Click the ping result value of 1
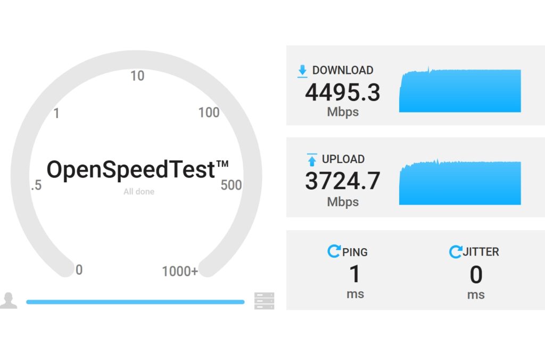The width and height of the screenshot is (545, 356). [x=354, y=275]
